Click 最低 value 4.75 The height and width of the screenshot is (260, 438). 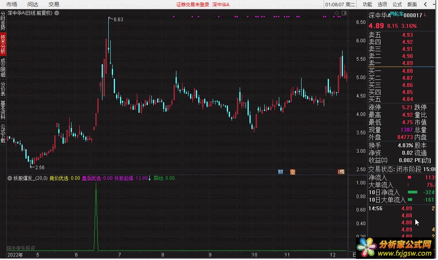(407, 122)
